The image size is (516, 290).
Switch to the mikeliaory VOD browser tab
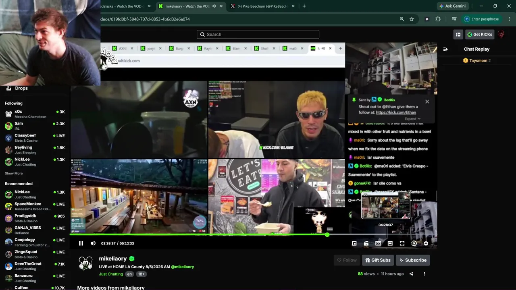point(188,6)
